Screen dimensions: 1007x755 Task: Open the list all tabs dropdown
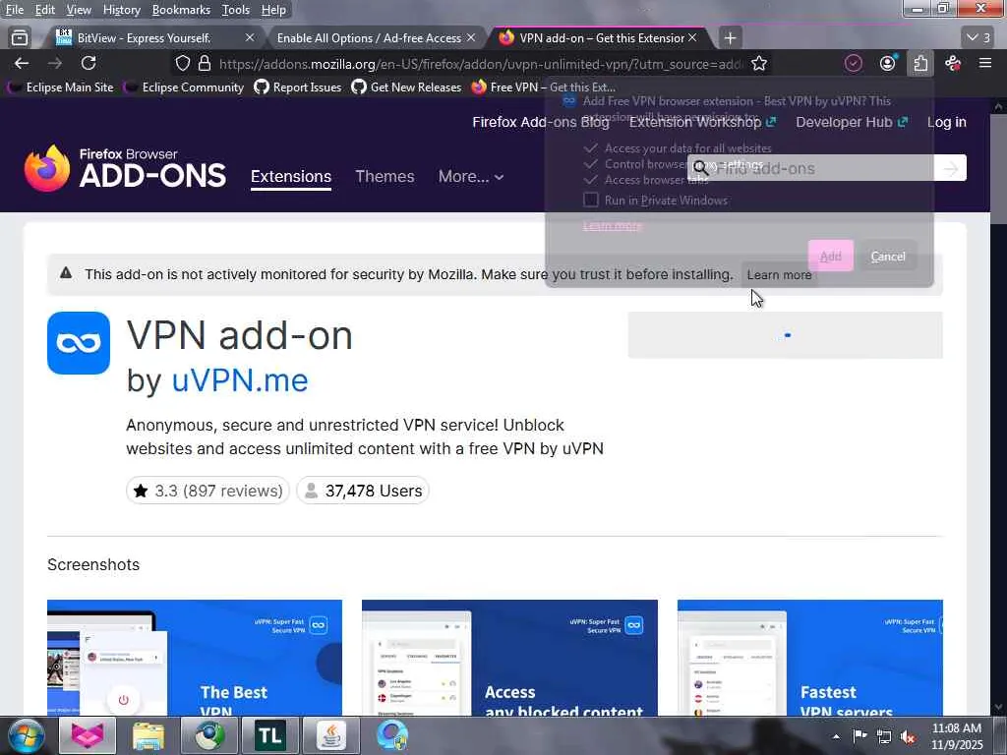[978, 38]
